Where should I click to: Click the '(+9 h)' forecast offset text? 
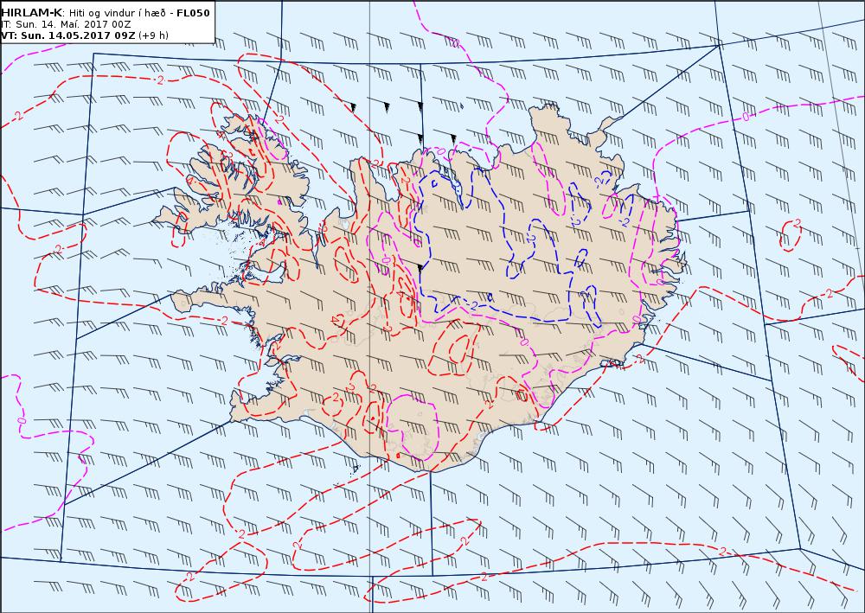point(153,35)
